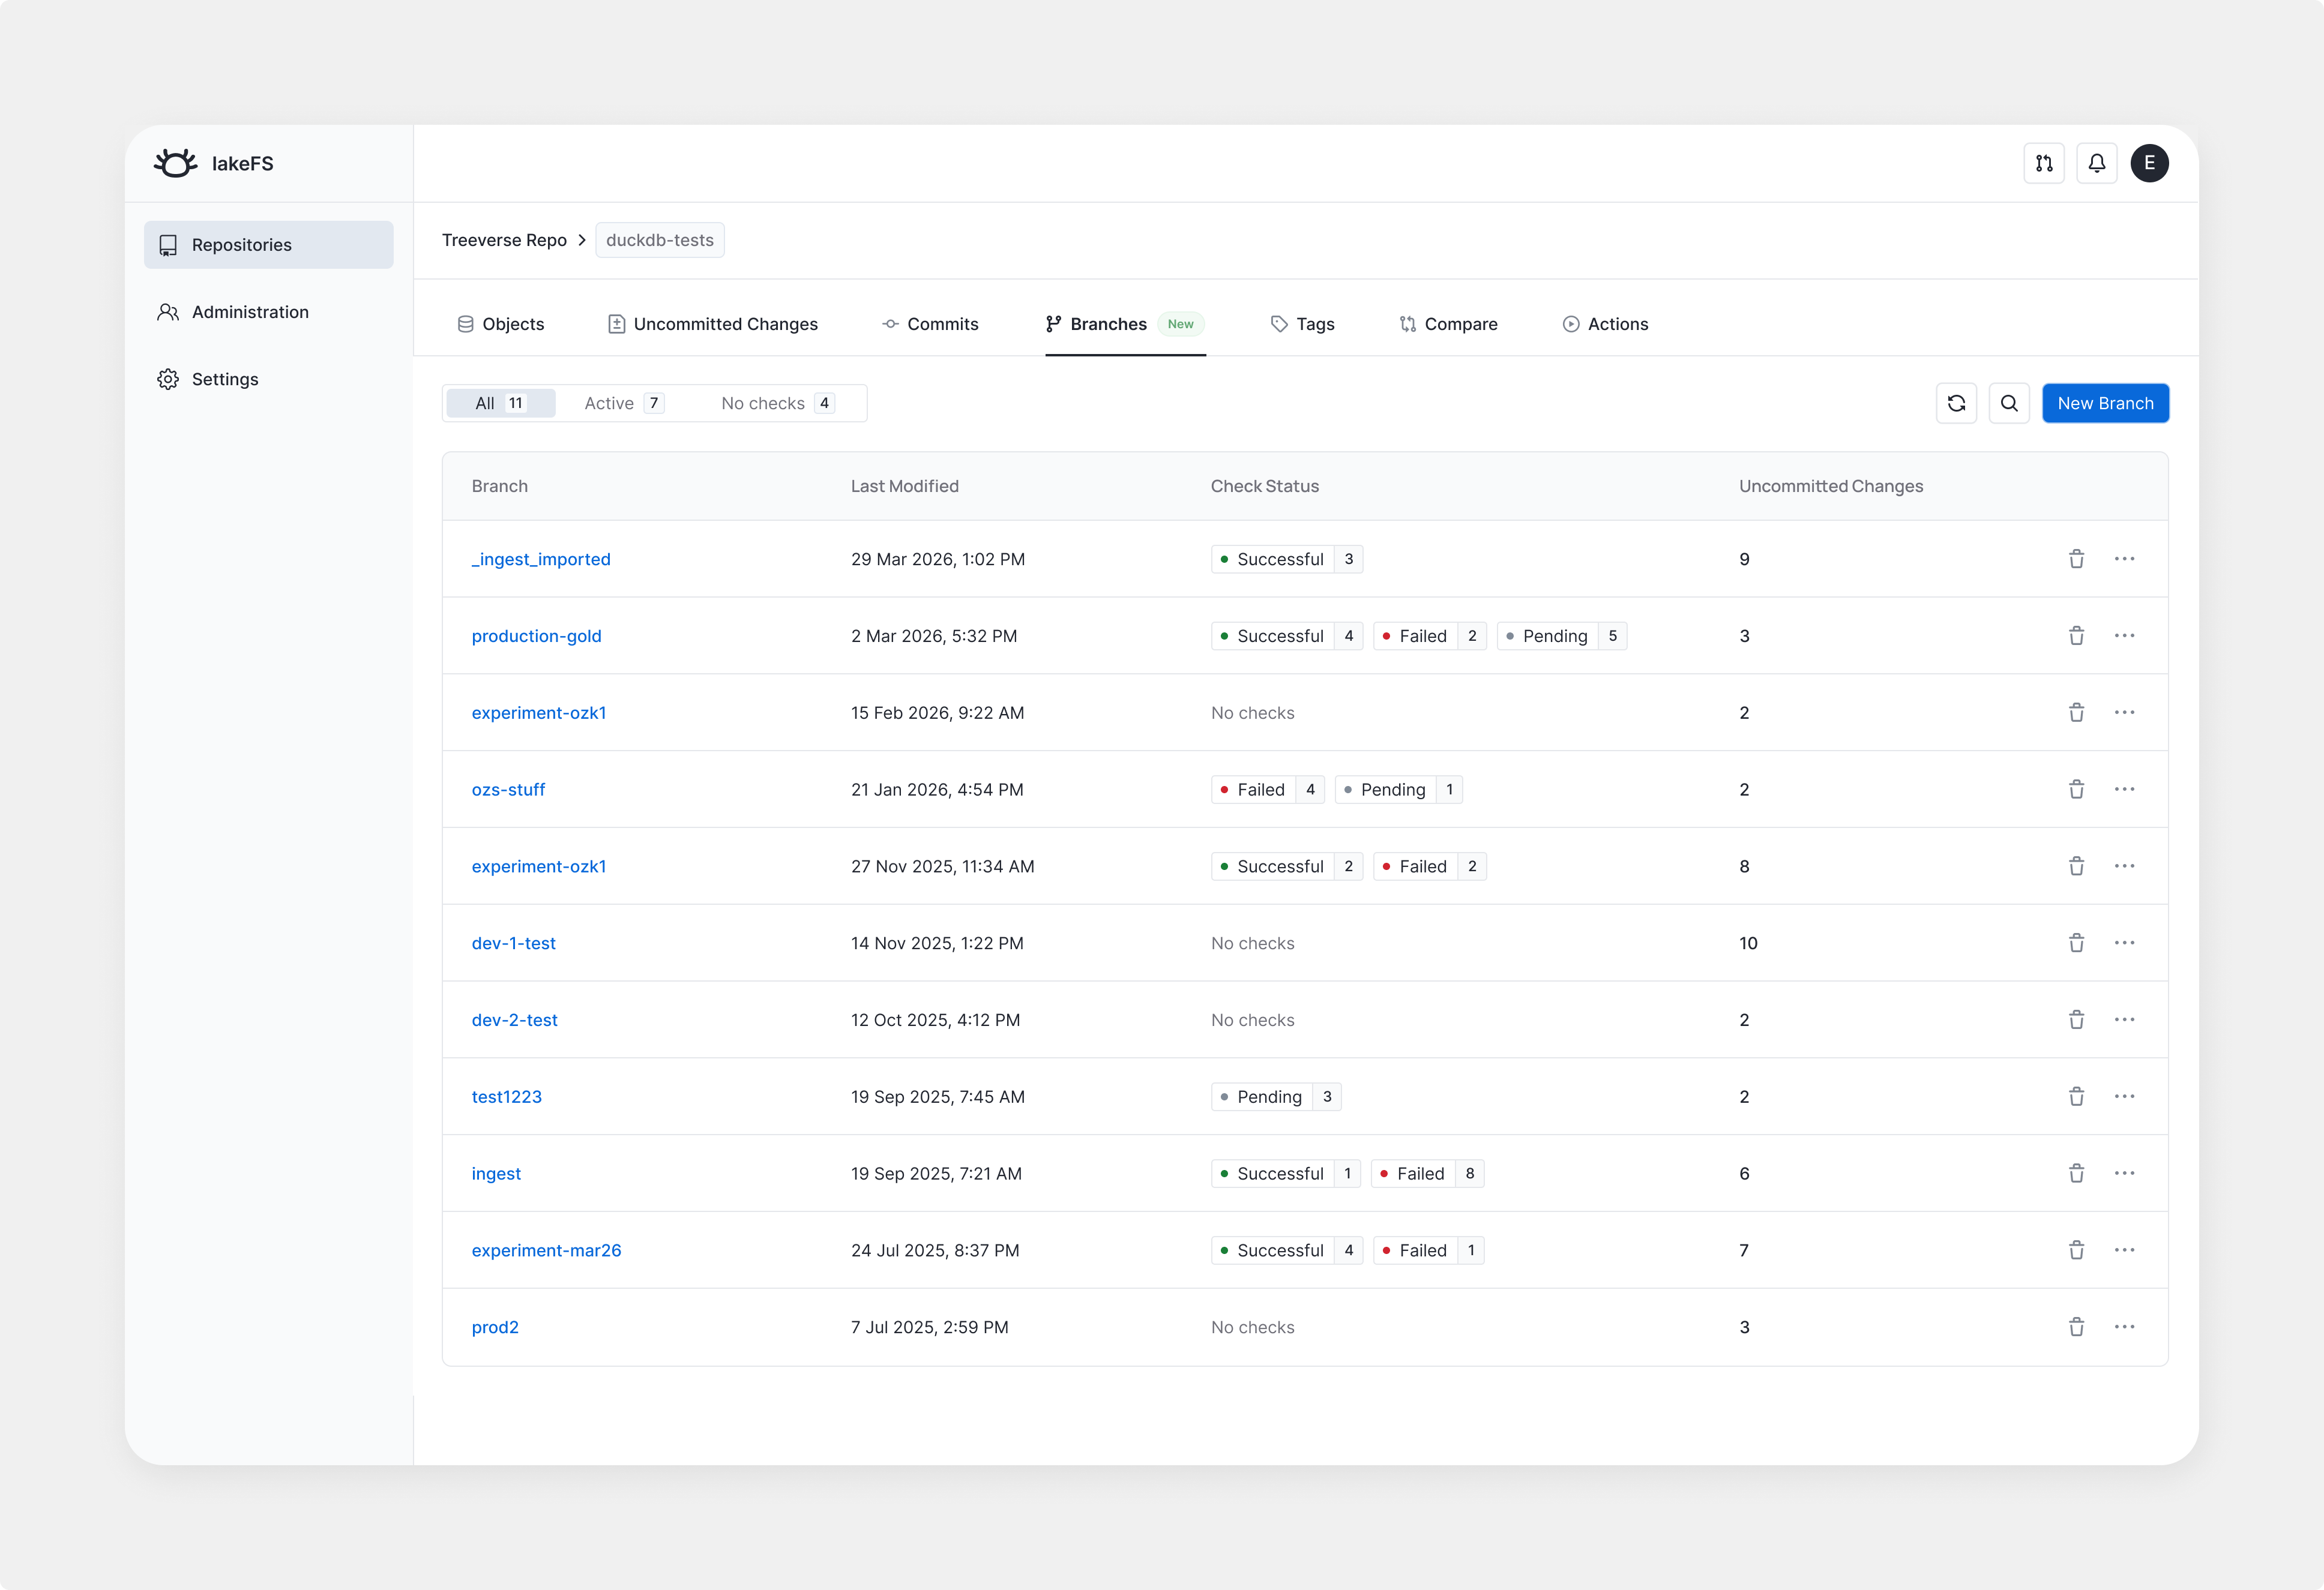Open the prod2 branch
The image size is (2324, 1590).
(x=495, y=1327)
